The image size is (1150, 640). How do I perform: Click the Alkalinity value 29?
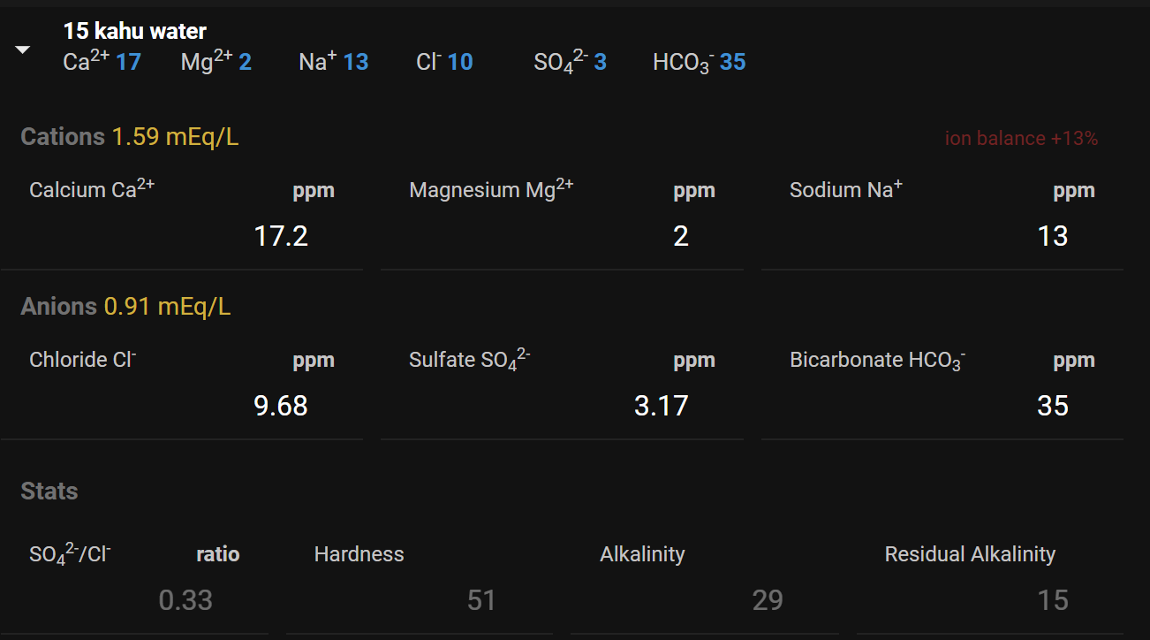coord(767,600)
